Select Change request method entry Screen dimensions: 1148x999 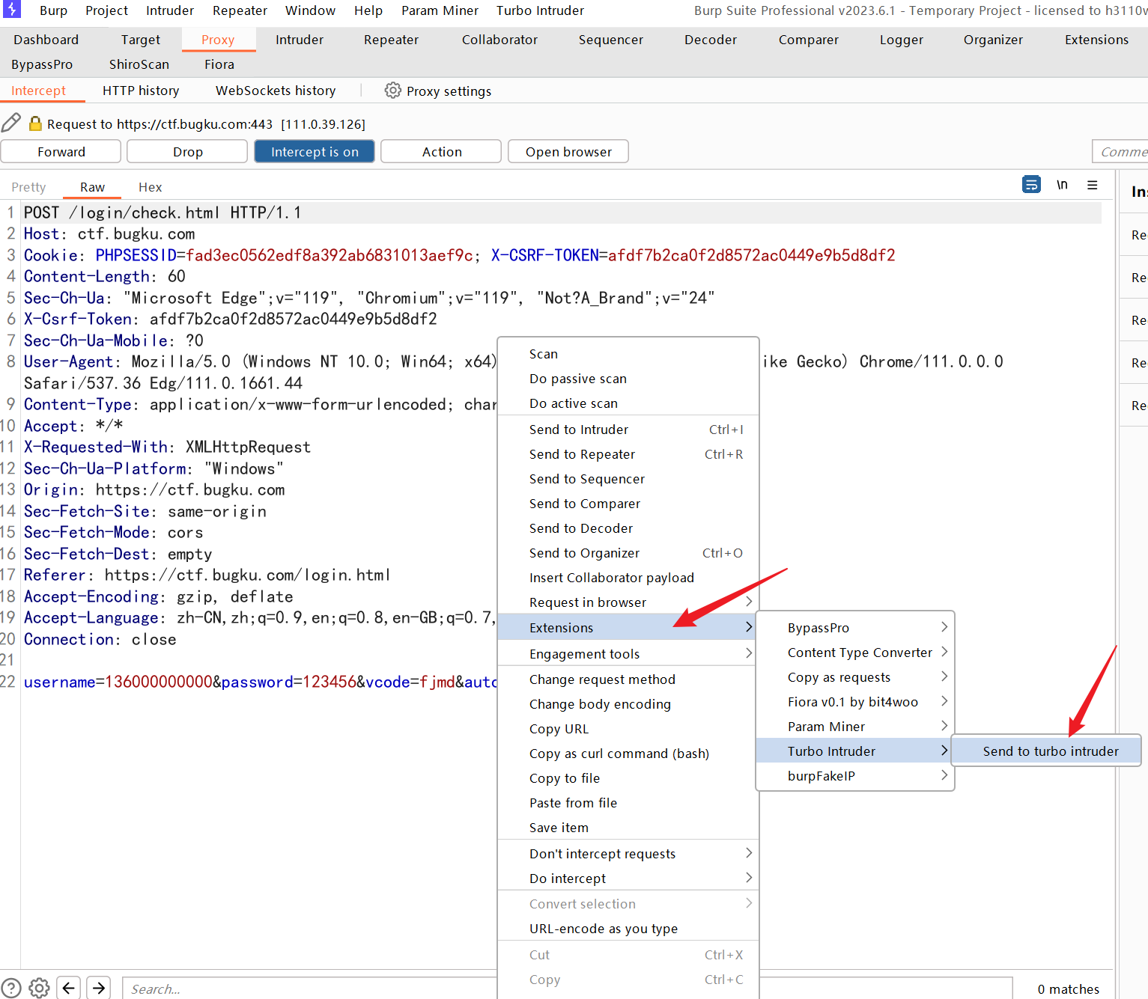click(628, 679)
